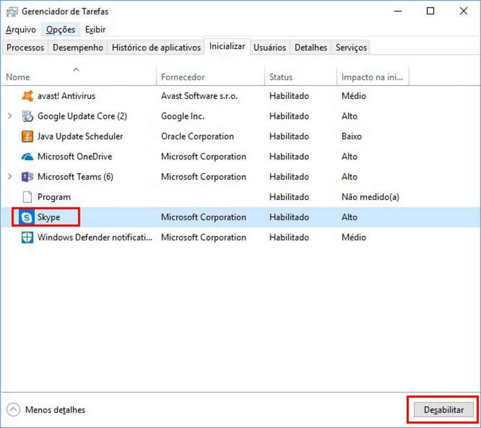Click Médio impact in the avast row
The height and width of the screenshot is (428, 481).
pyautogui.click(x=353, y=96)
